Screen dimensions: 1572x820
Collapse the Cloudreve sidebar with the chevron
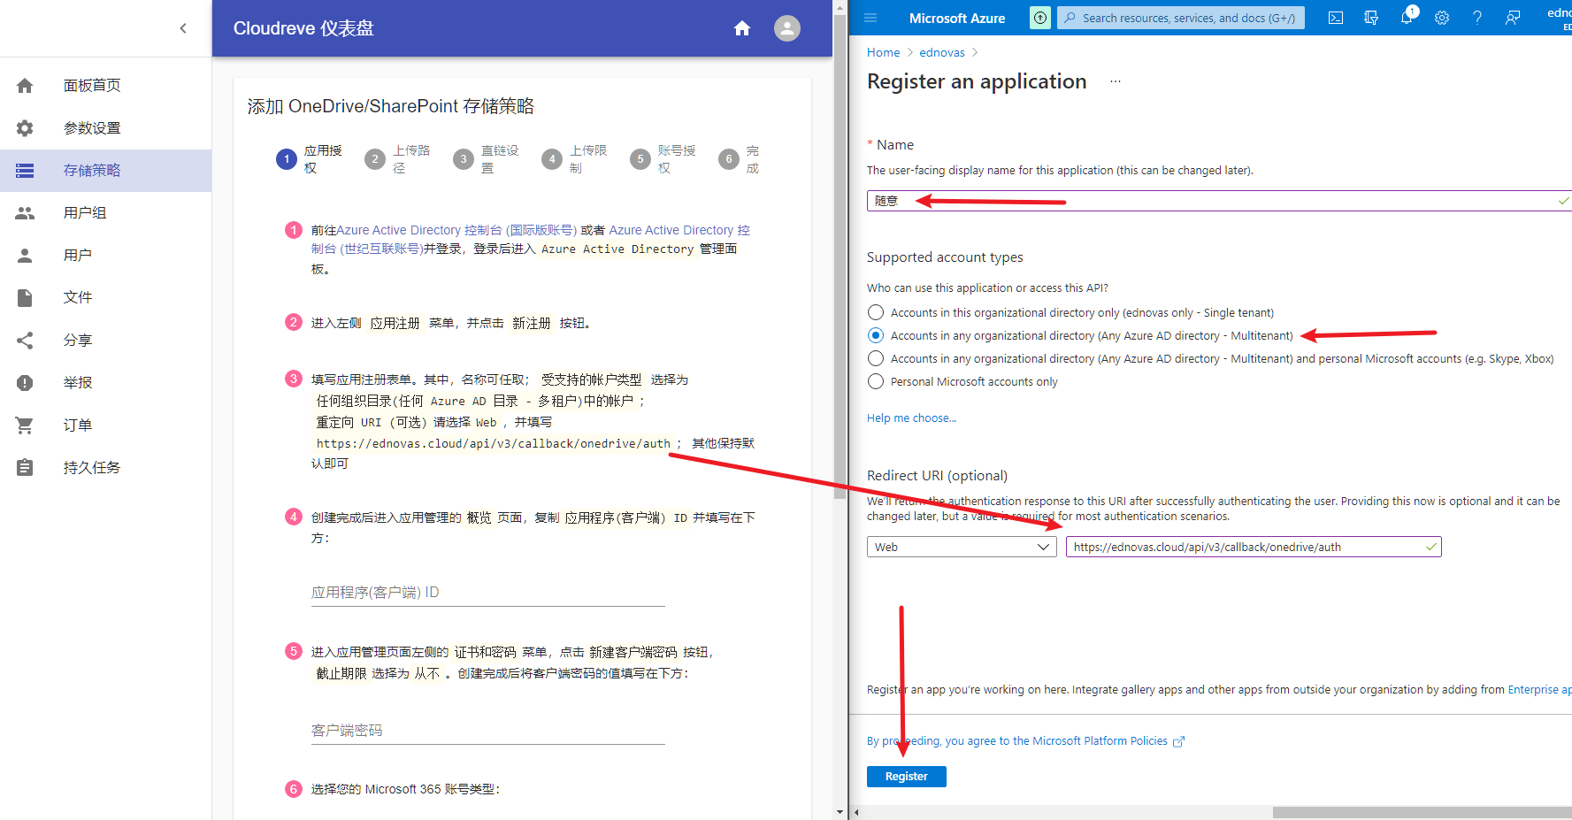coord(183,28)
